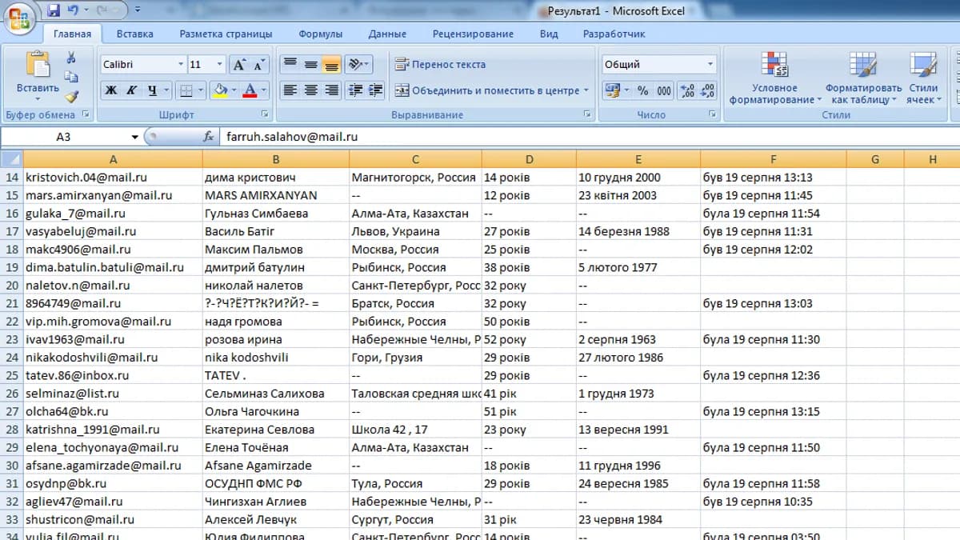960x540 pixels.
Task: Toggle underline (Ч) formatting
Action: coord(152,90)
